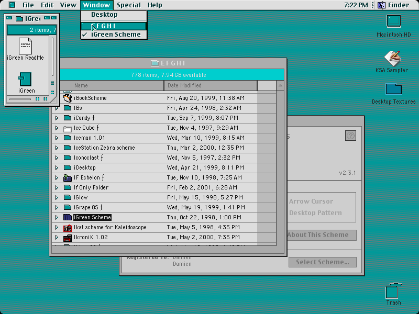Open the View menu
Viewport: 419px width, 314px height.
coord(68,5)
